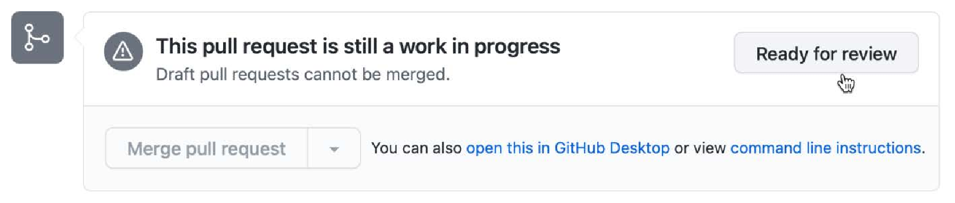Click the warning triangle draft status icon
The width and height of the screenshot is (955, 203).
click(x=123, y=52)
